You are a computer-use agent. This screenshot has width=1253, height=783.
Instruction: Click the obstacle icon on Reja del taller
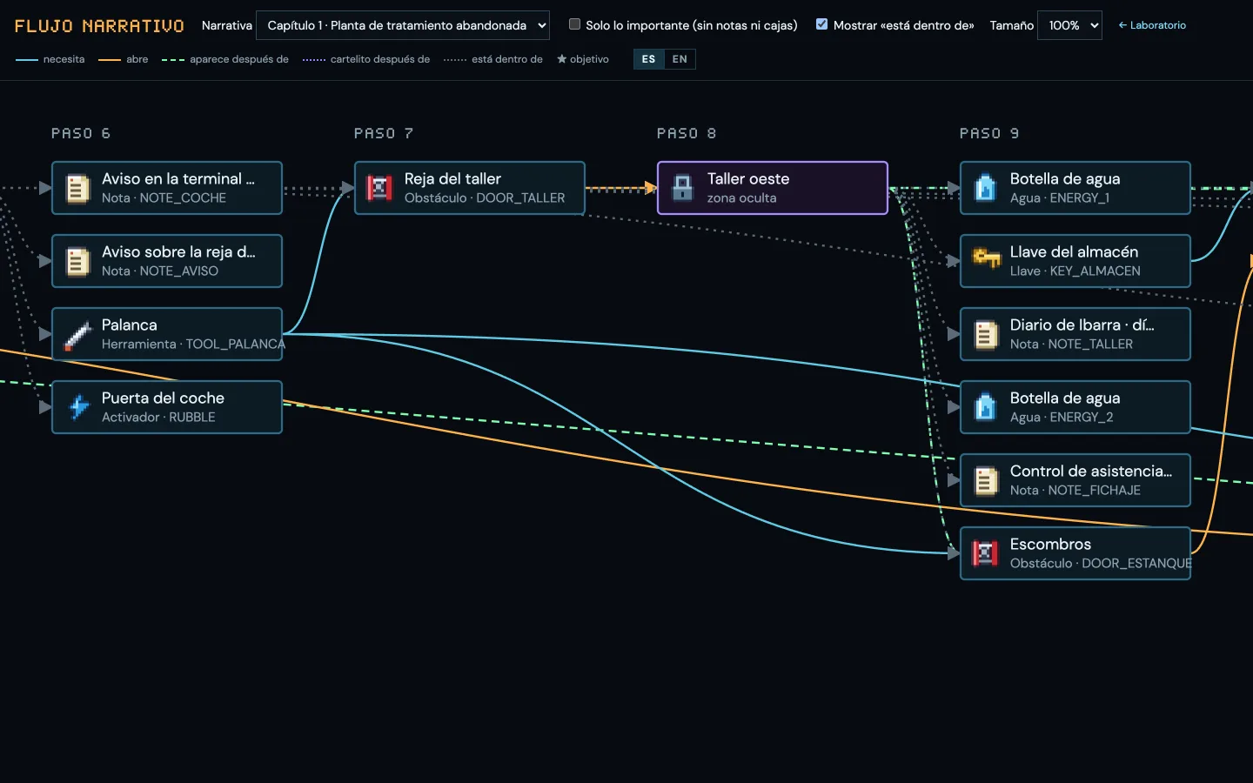click(379, 188)
